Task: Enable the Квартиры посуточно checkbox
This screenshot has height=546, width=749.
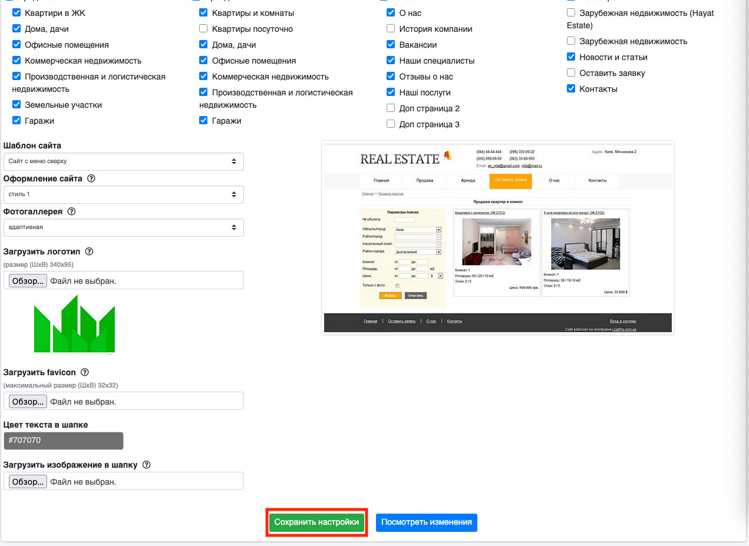Action: coord(203,28)
